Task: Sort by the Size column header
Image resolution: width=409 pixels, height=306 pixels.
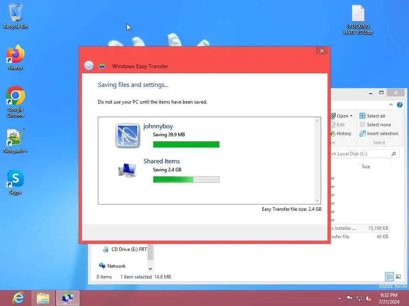Action: click(x=366, y=167)
